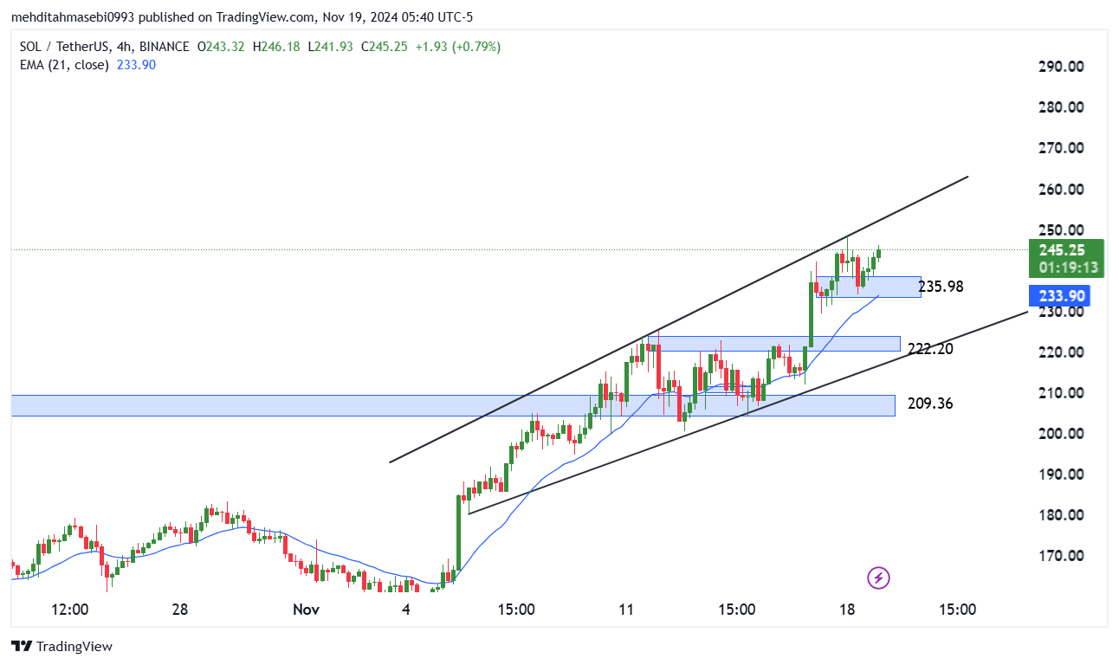Click the 18 date label on time axis
This screenshot has height=665, width=1119.
[x=847, y=610]
